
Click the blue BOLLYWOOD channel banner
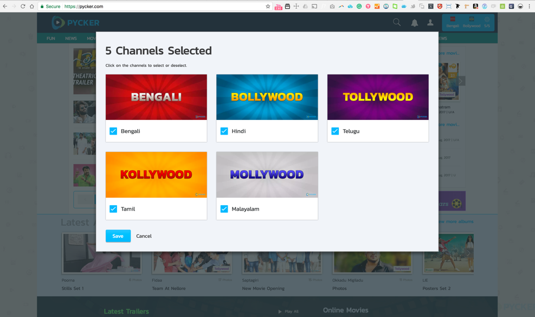pyautogui.click(x=267, y=97)
